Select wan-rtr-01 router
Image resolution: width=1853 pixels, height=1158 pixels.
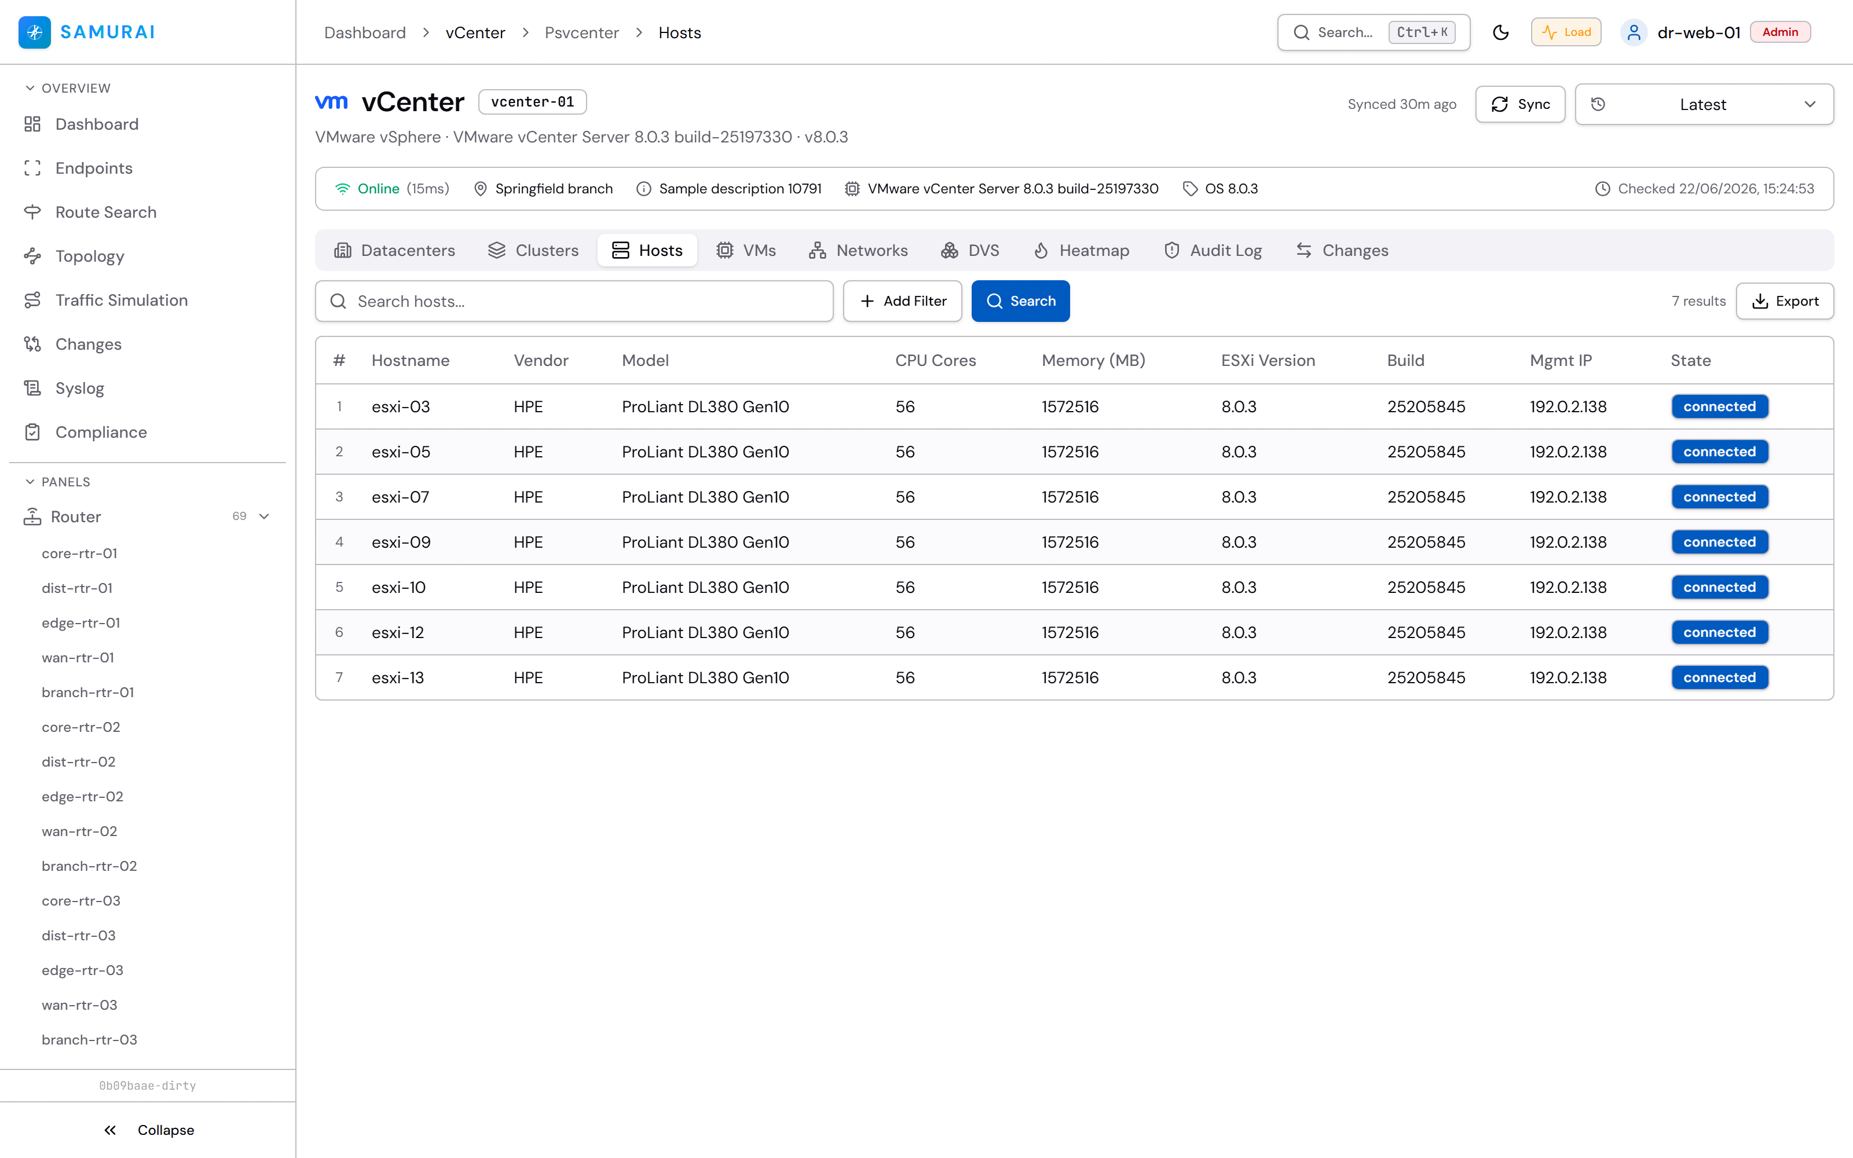coord(78,657)
